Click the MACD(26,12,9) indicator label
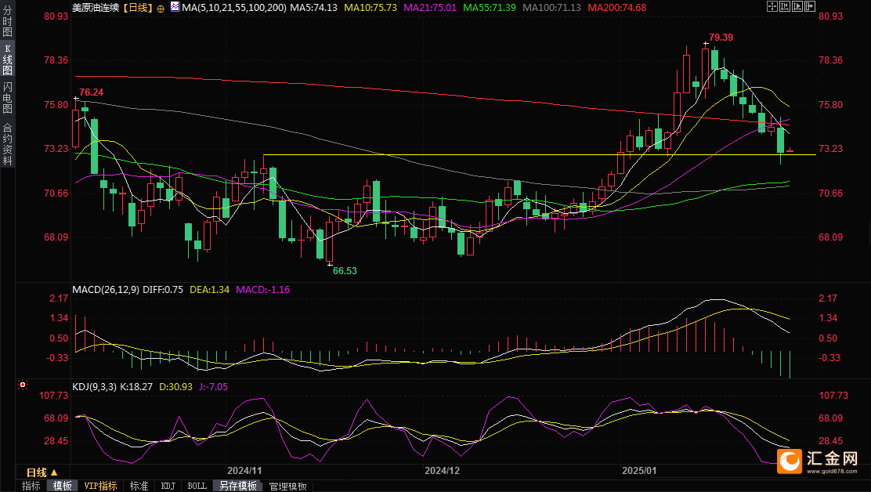The image size is (871, 492). [x=105, y=289]
